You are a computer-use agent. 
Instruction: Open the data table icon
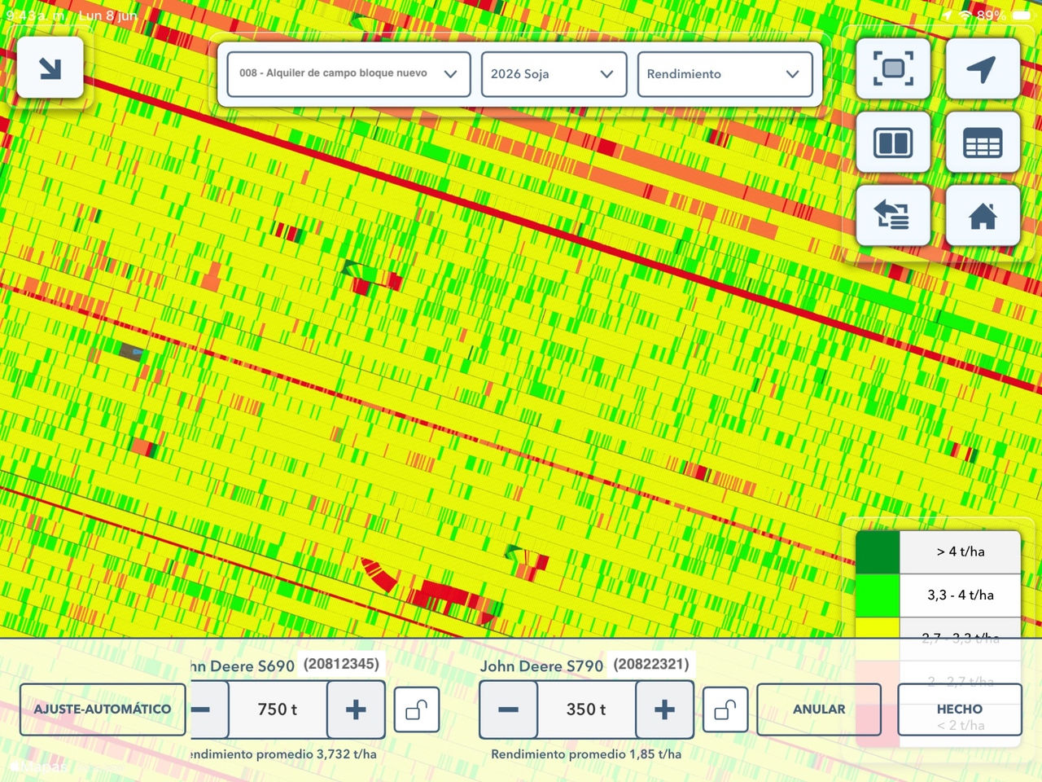coord(983,143)
